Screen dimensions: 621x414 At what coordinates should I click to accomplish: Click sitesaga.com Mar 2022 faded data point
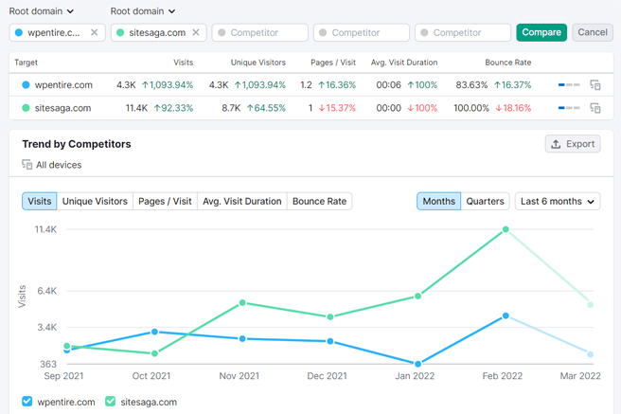click(x=590, y=305)
